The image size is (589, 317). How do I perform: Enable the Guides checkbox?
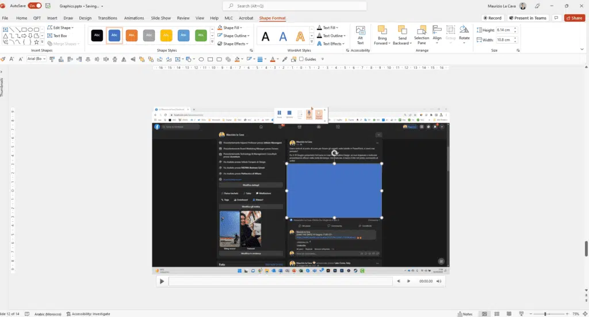coord(301,59)
